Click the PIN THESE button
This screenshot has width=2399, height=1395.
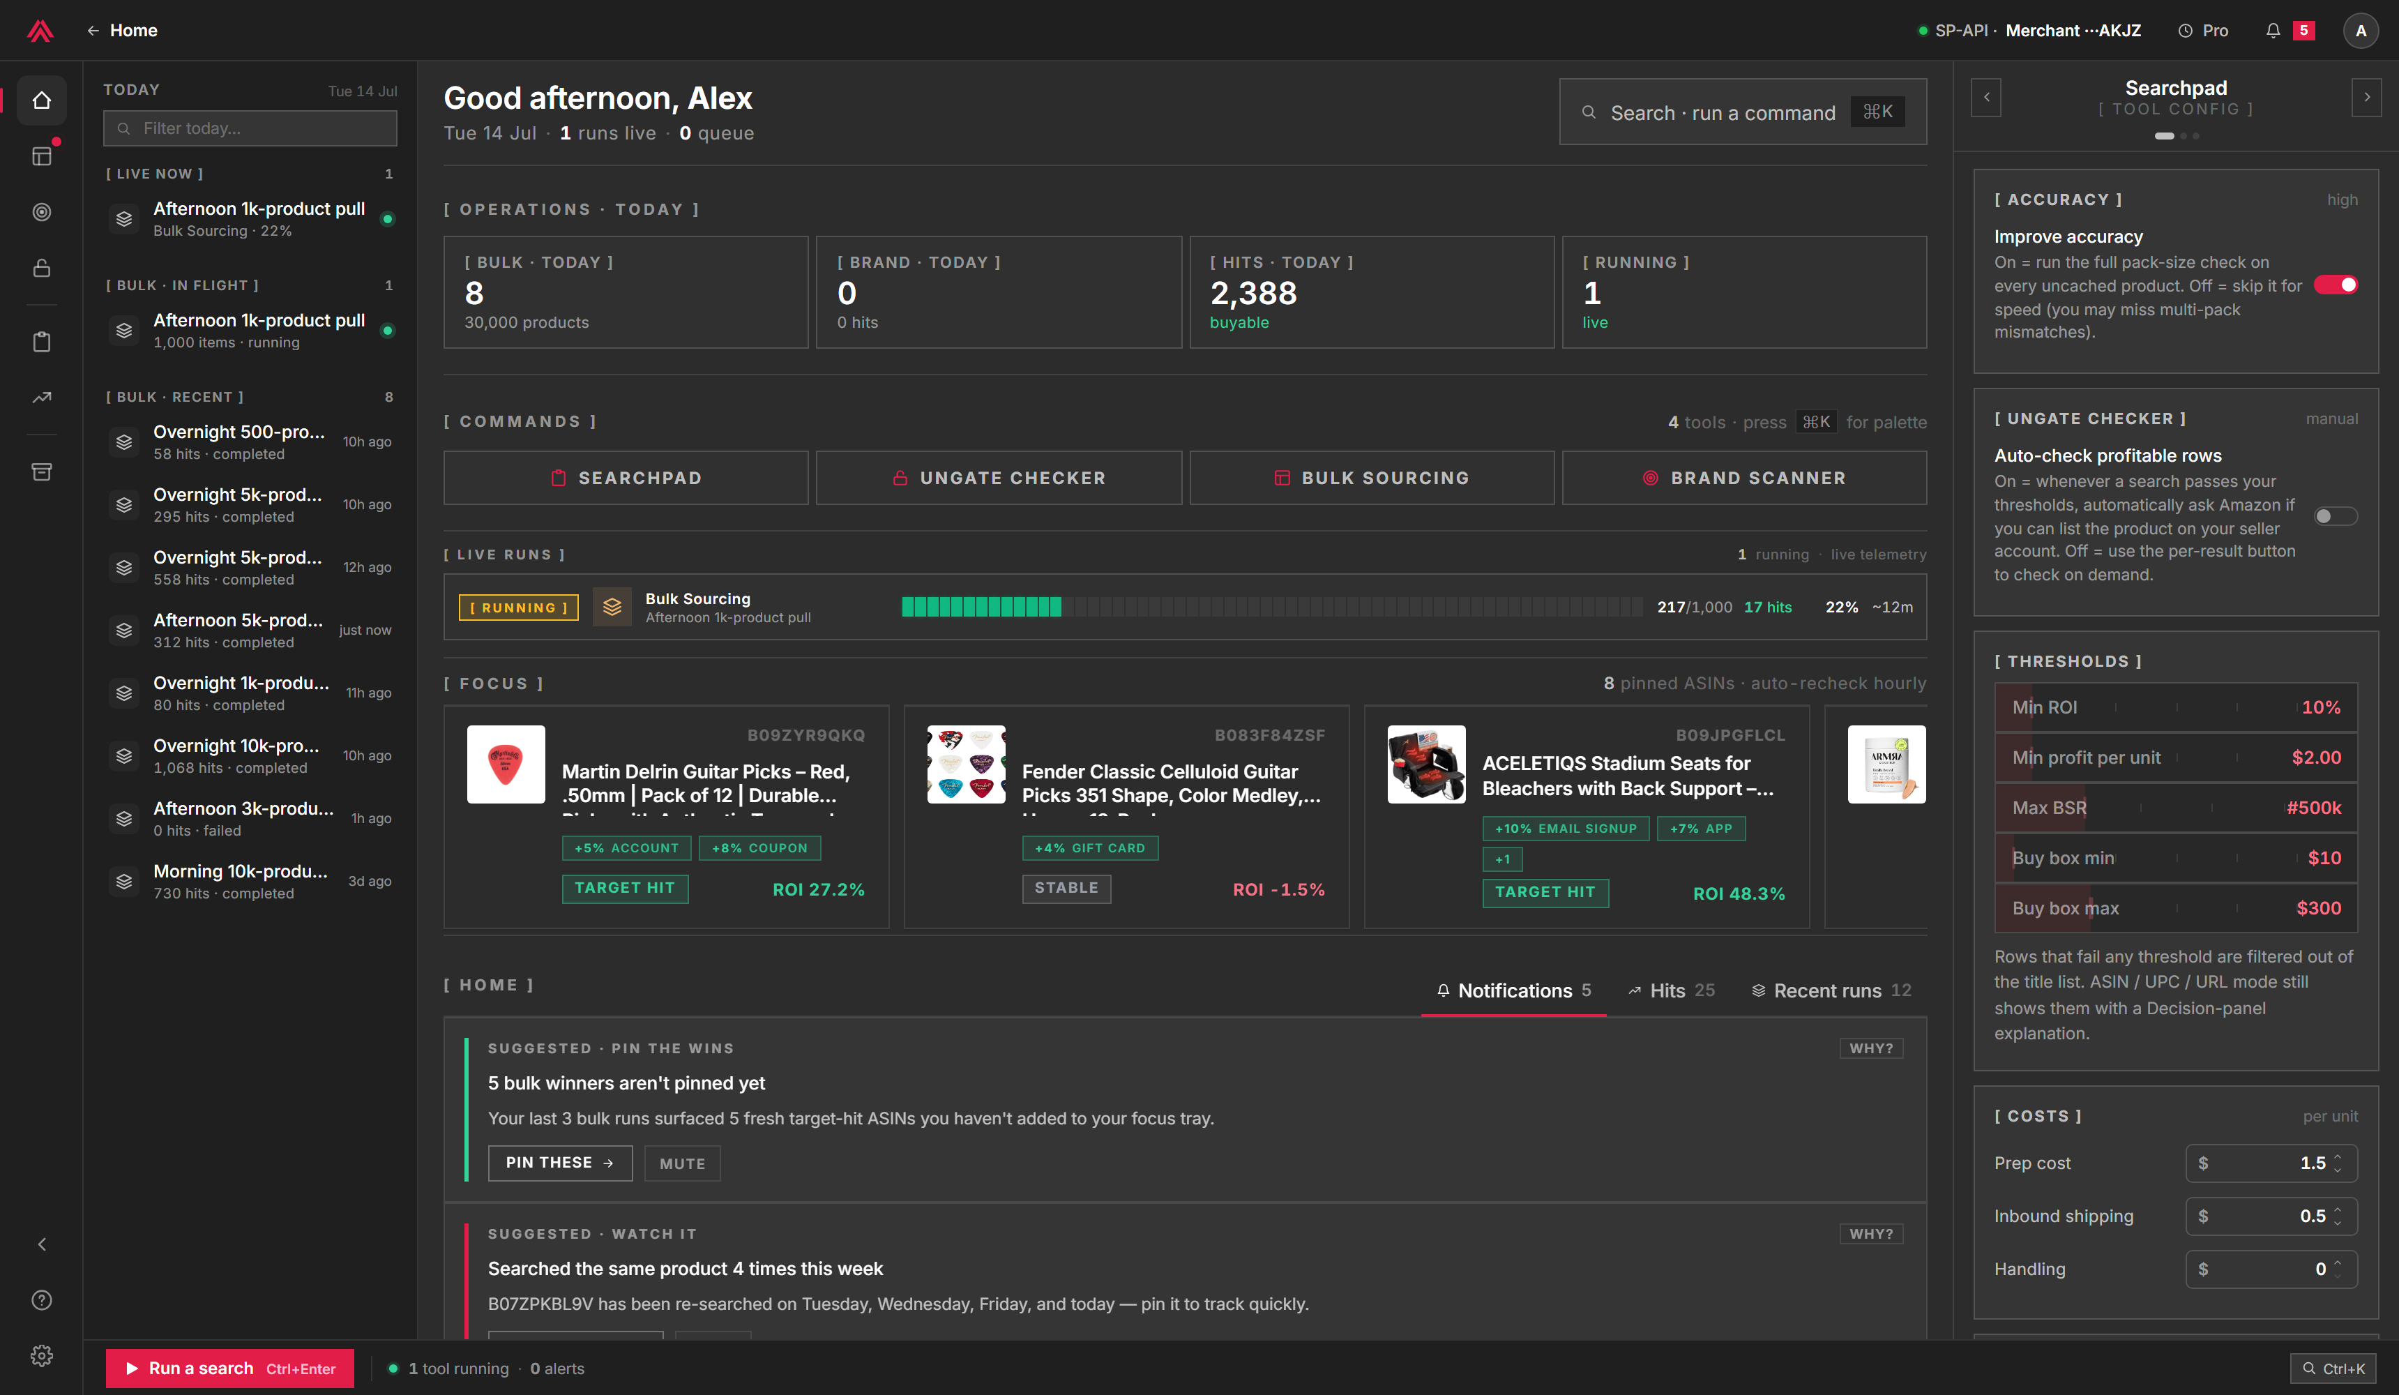point(560,1163)
